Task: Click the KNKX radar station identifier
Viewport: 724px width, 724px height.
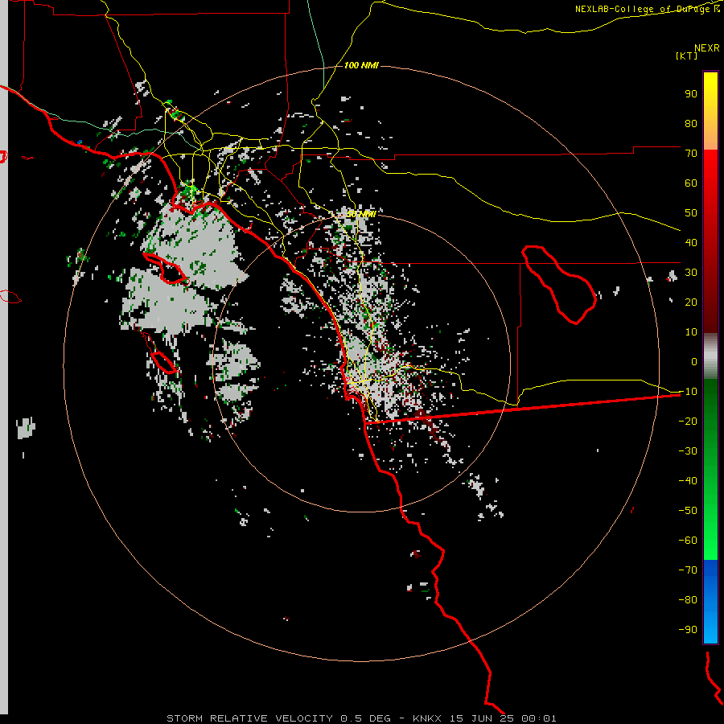Action: tap(426, 718)
